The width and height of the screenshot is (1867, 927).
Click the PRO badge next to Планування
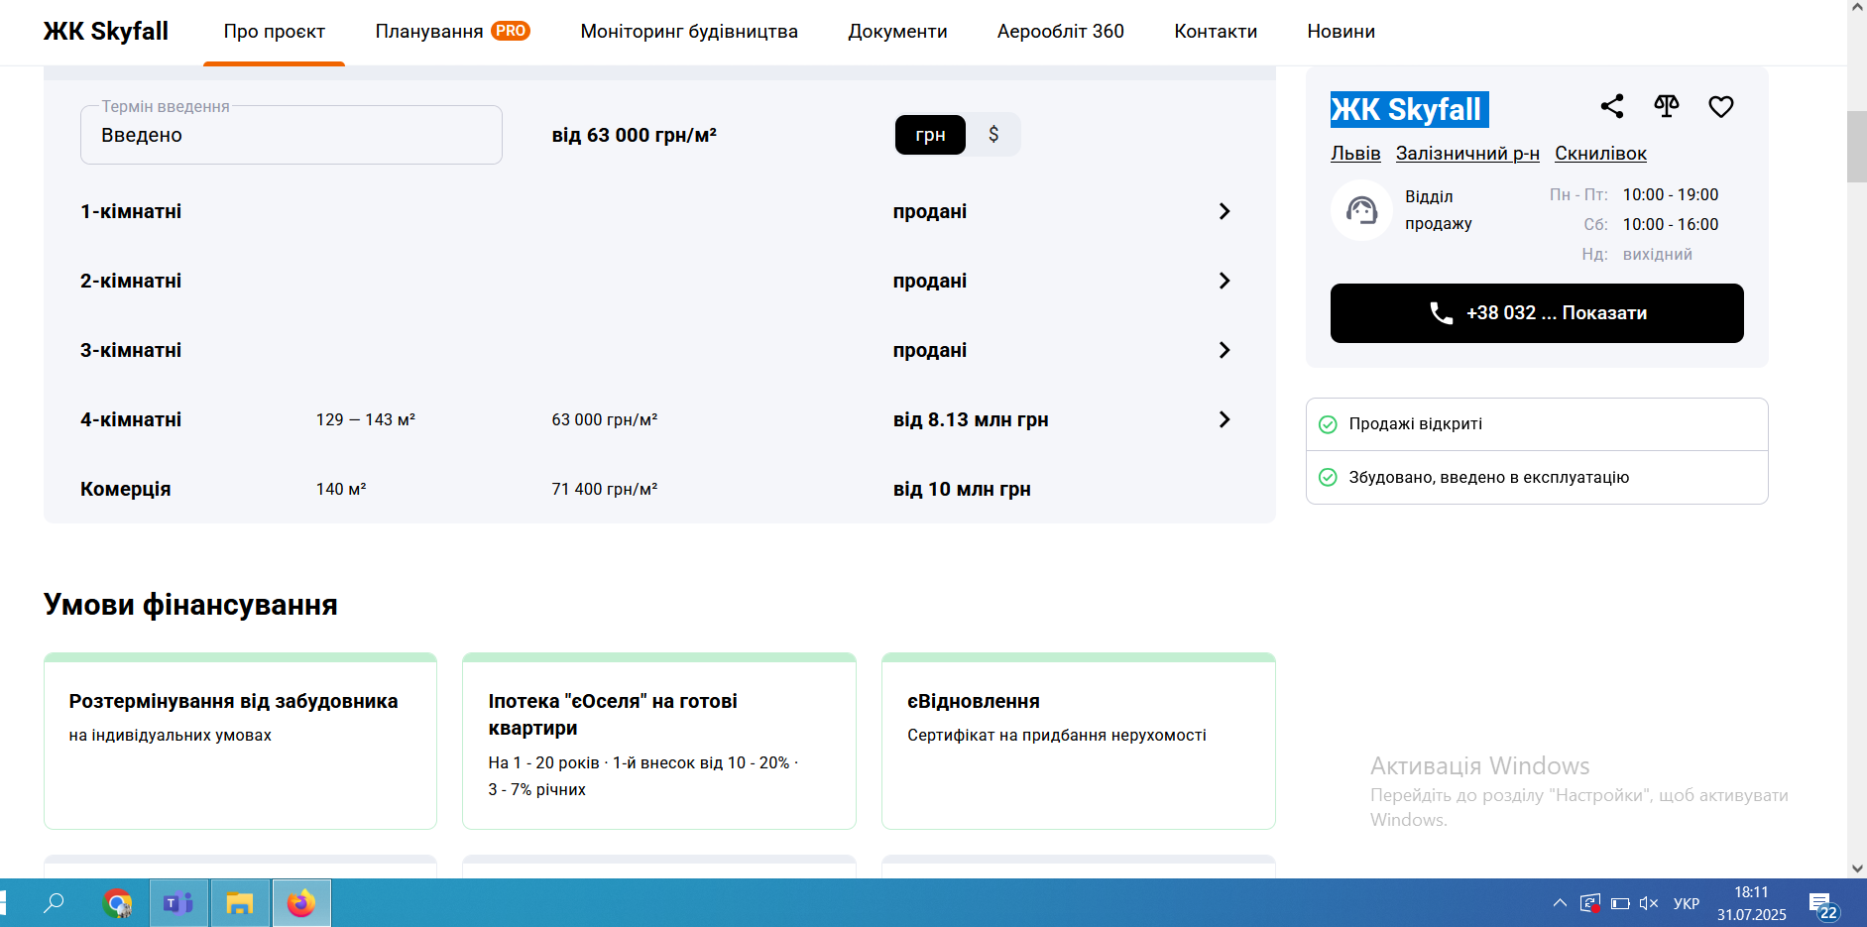tap(511, 31)
